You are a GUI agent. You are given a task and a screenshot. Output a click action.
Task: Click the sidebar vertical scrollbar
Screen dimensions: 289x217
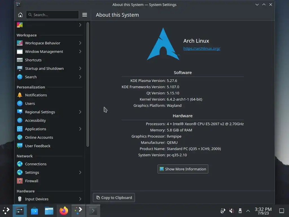tap(88, 84)
